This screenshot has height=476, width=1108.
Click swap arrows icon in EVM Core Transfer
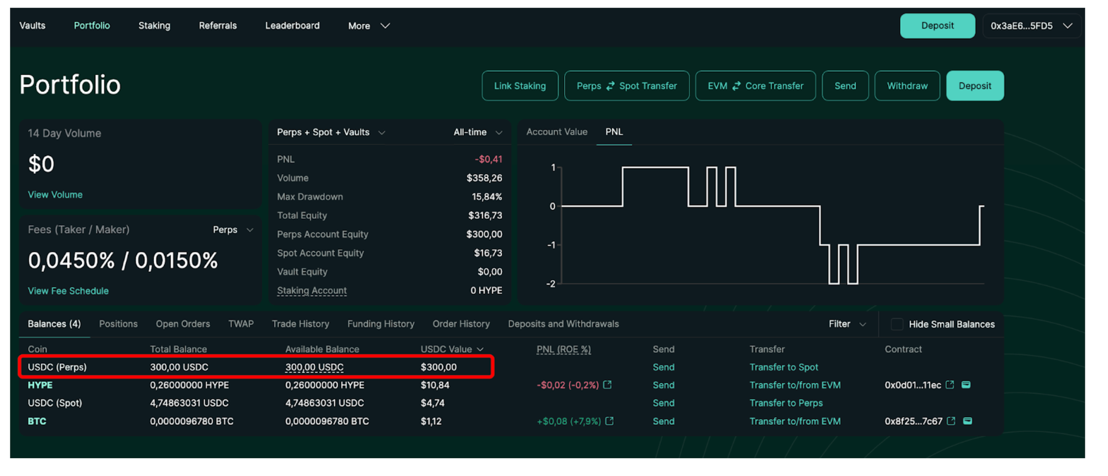[x=737, y=86]
